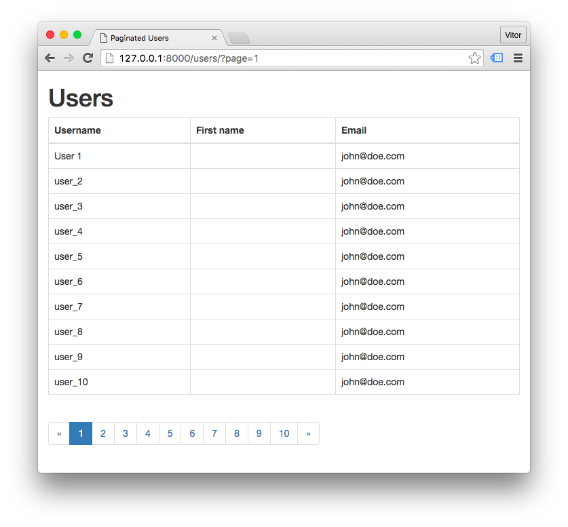Viewport: 568px width, 527px height.
Task: Select the 'user_2' username cell
Action: (x=119, y=181)
